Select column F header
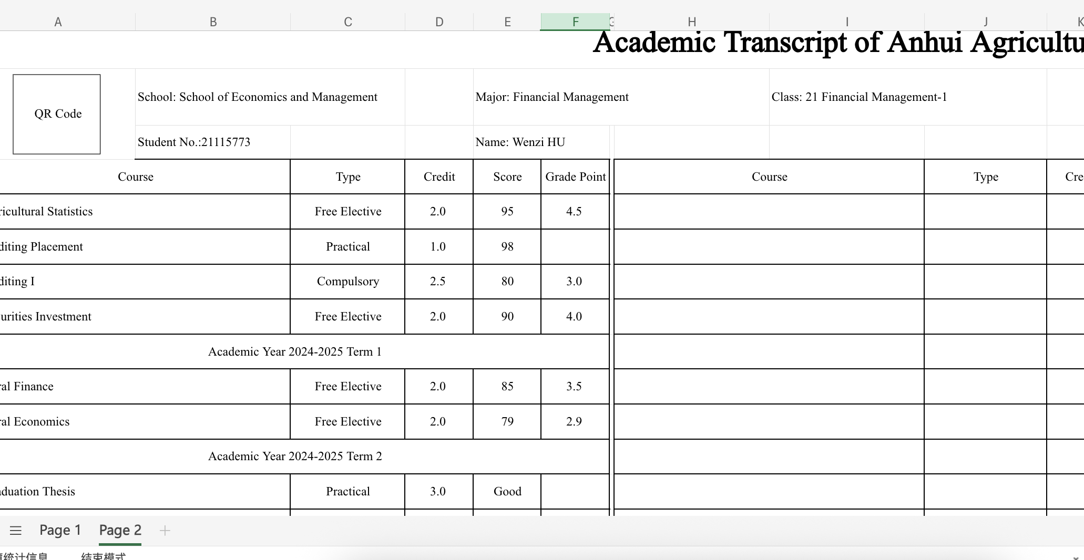Image resolution: width=1084 pixels, height=560 pixels. pos(575,22)
